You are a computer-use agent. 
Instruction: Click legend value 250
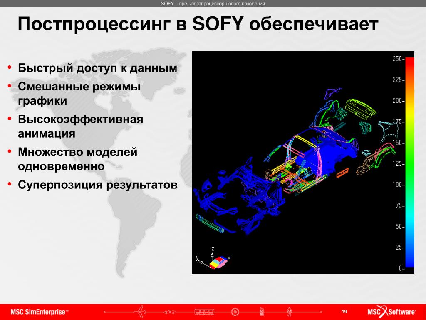pos(398,59)
